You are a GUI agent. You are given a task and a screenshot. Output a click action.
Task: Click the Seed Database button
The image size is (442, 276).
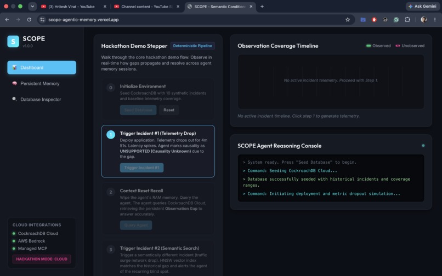(138, 110)
